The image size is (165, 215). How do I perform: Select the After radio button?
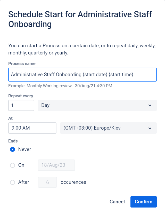pyautogui.click(x=12, y=182)
